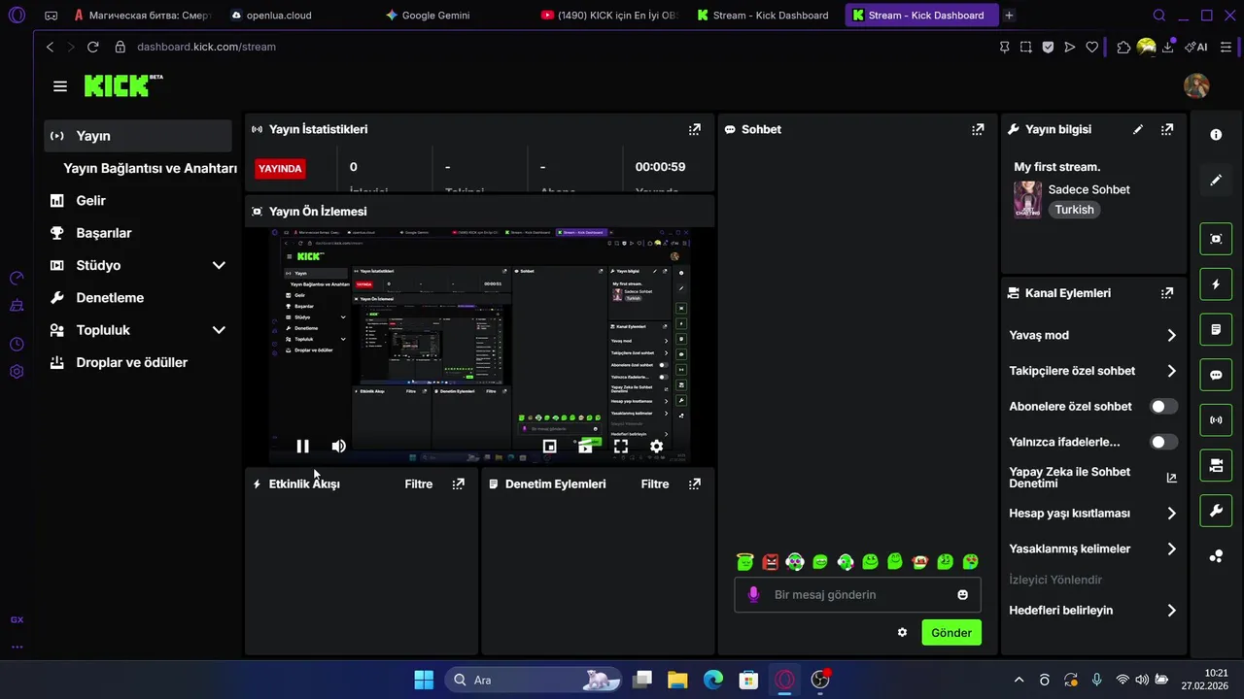Open the user profile avatar menu
The image size is (1244, 699).
[1196, 85]
